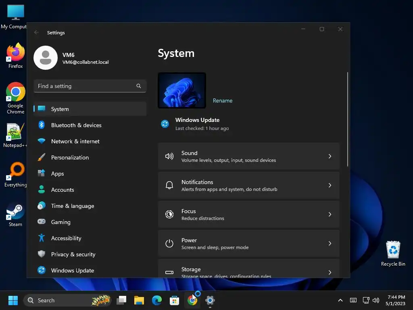Click the VM6 user avatar
The width and height of the screenshot is (413, 310).
click(46, 58)
